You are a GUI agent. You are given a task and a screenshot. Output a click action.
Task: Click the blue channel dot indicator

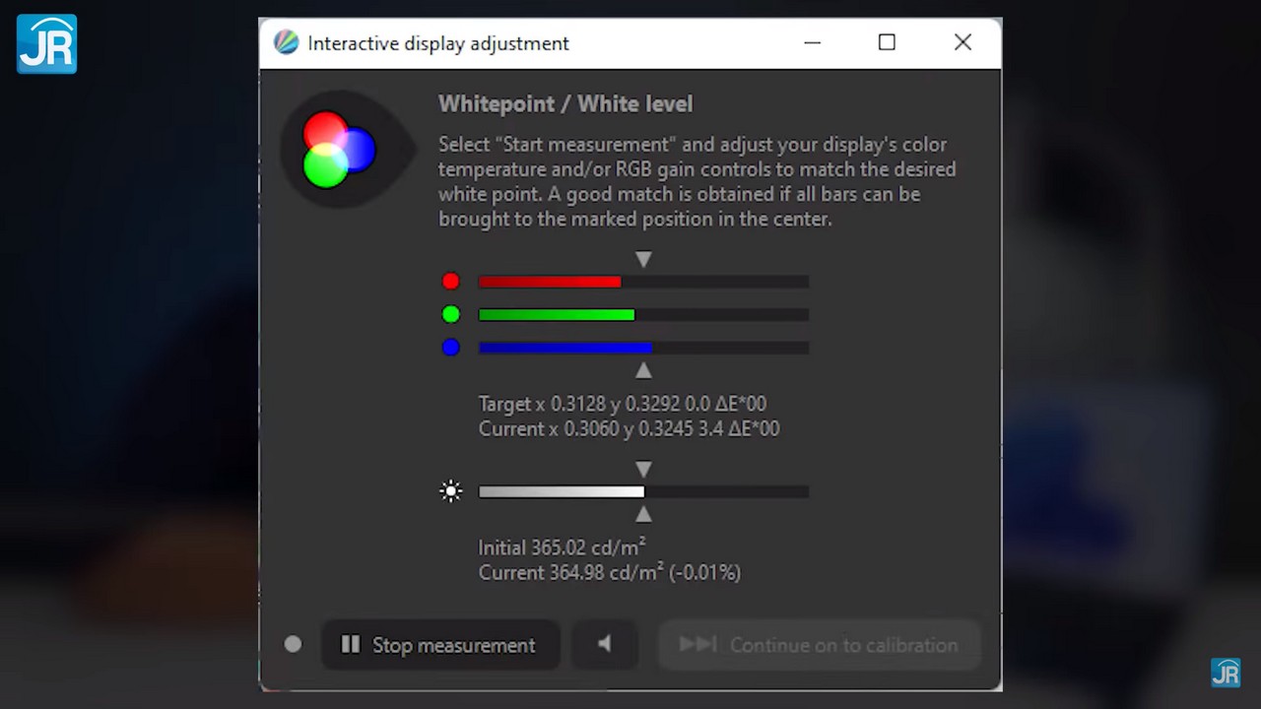451,348
